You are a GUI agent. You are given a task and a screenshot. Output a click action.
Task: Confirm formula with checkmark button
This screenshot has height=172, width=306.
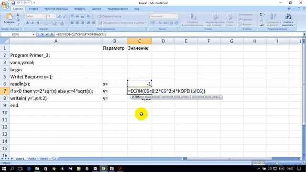47,34
